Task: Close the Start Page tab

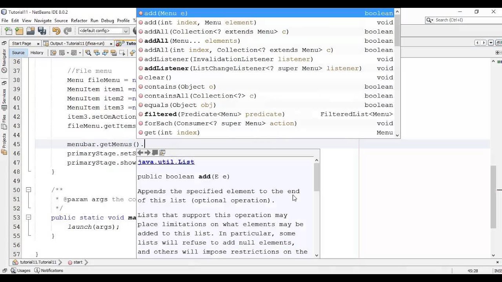Action: pyautogui.click(x=38, y=44)
